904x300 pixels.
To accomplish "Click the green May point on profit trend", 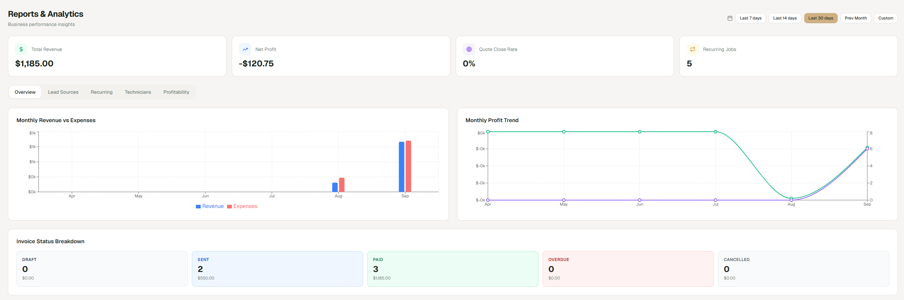I will (x=563, y=132).
